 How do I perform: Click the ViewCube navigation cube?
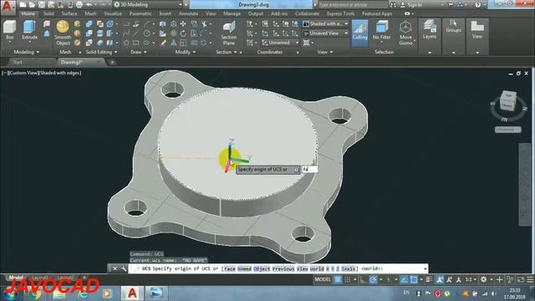point(508,101)
